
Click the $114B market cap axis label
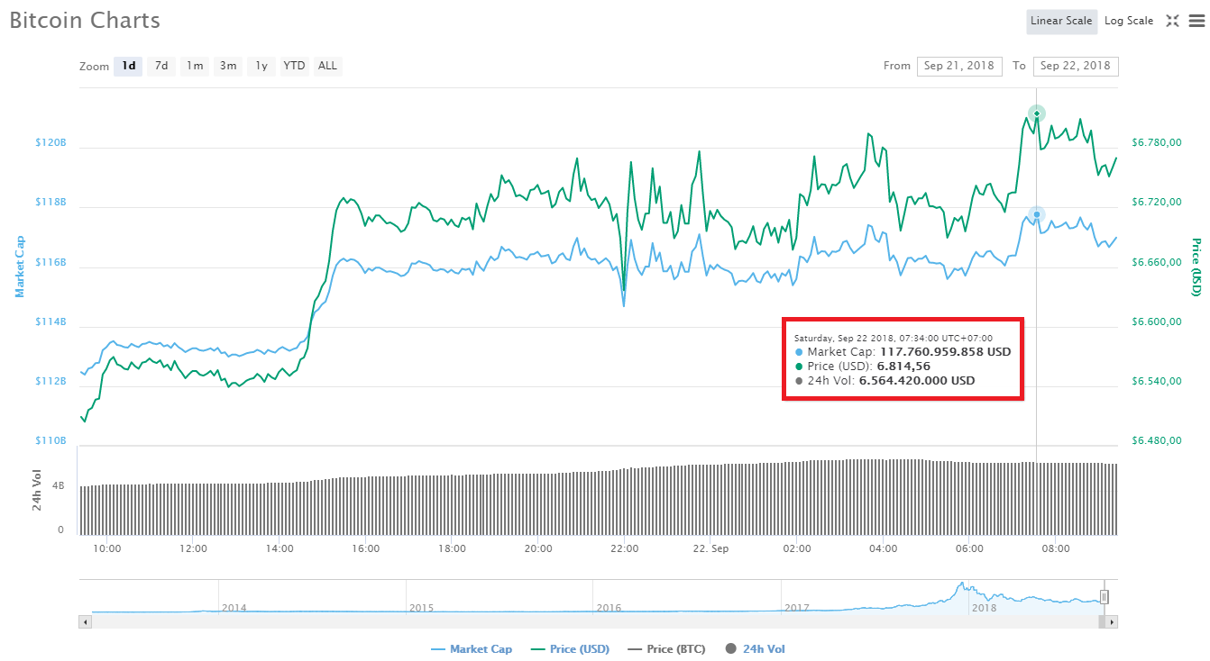[x=50, y=321]
